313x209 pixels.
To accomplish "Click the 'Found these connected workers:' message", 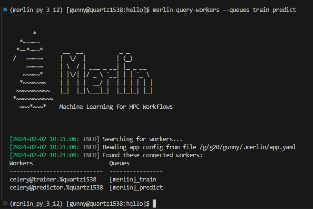I will pyautogui.click(x=153, y=155).
